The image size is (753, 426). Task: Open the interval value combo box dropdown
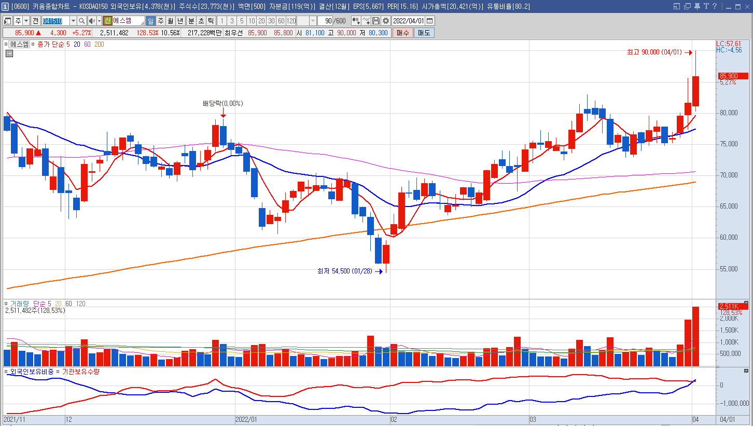click(x=313, y=21)
